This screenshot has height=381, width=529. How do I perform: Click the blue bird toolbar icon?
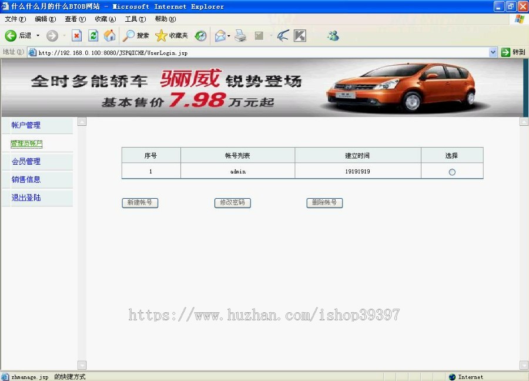283,35
